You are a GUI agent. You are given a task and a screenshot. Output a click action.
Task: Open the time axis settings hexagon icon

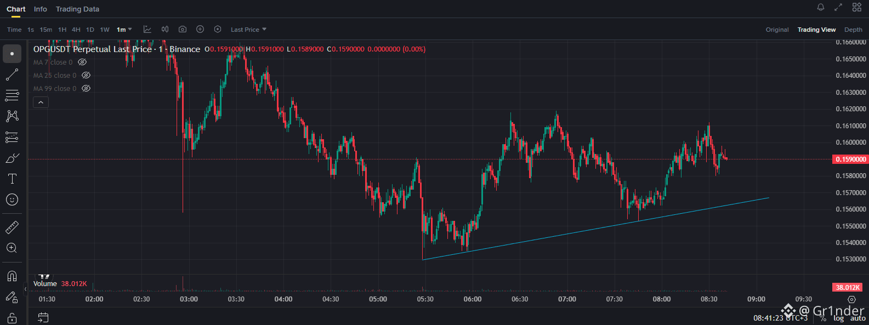coord(851,299)
